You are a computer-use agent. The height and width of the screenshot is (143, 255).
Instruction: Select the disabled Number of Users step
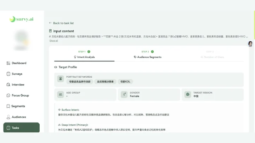point(212,55)
